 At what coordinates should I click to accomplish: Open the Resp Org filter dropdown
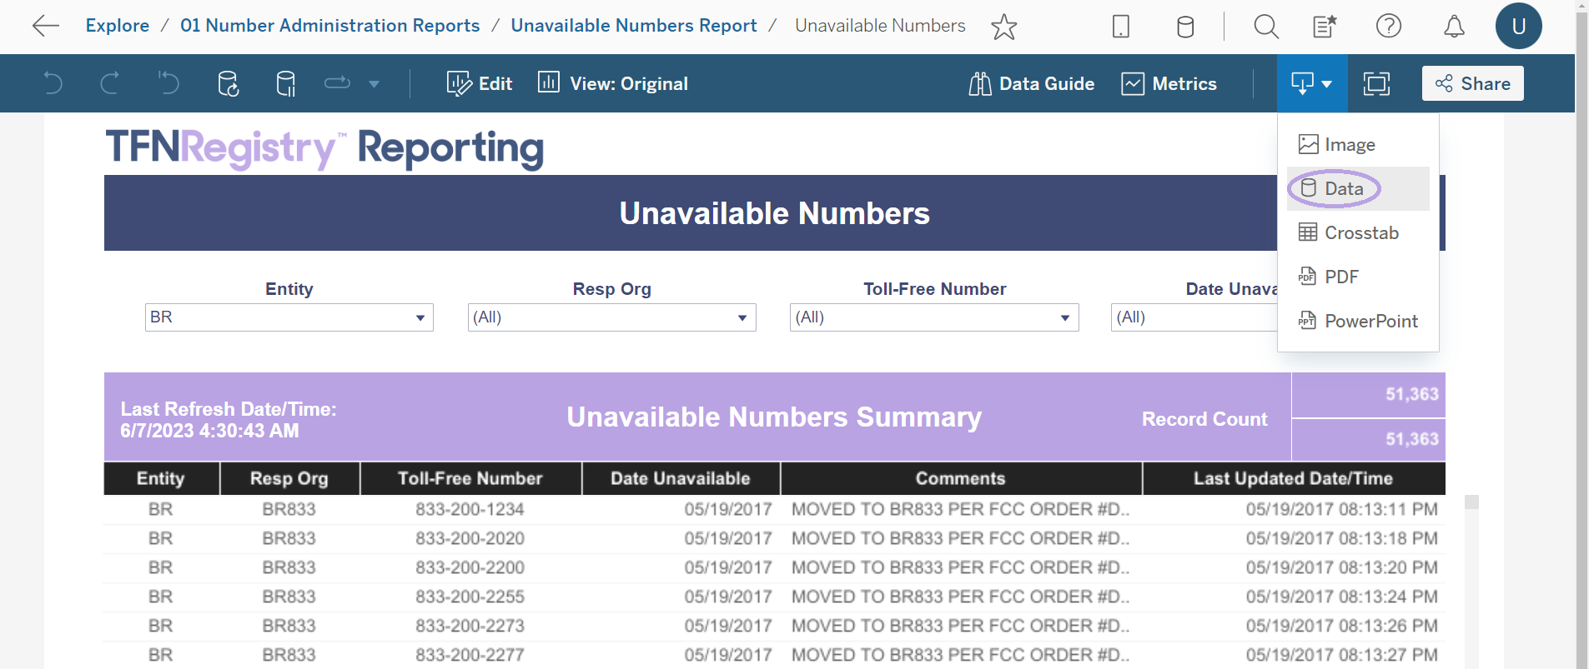pos(611,317)
